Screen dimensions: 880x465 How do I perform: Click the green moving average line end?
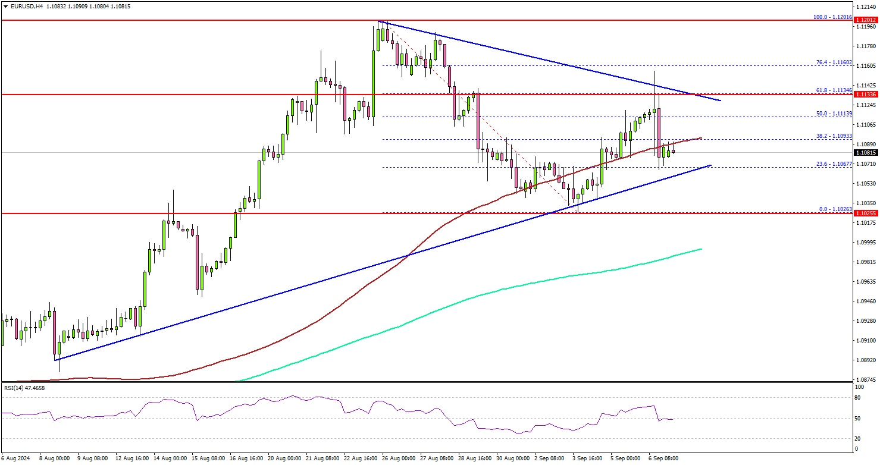click(x=700, y=249)
